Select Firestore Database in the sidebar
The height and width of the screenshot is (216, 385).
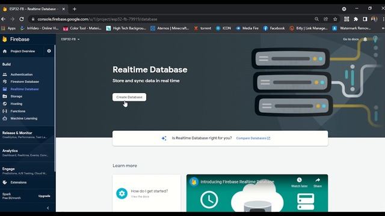pyautogui.click(x=25, y=82)
